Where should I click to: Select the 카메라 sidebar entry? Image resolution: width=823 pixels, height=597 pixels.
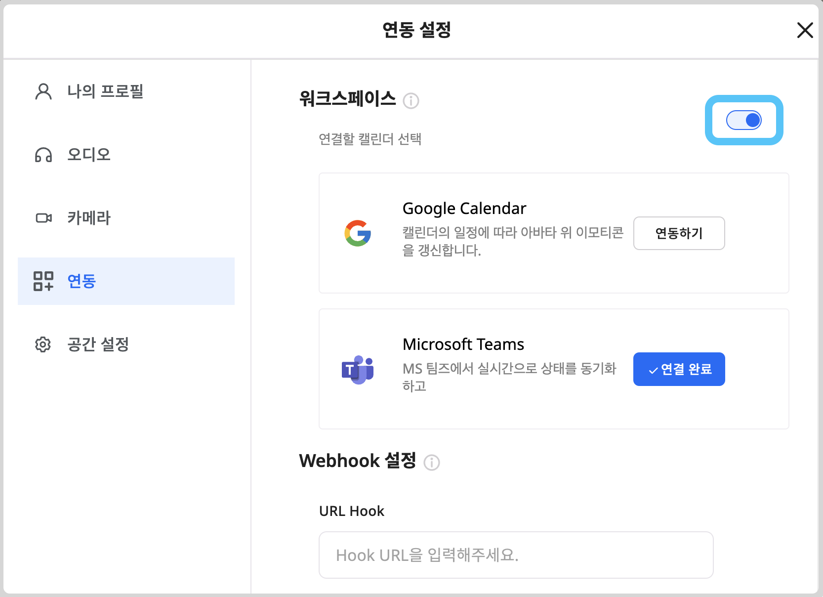(x=89, y=217)
